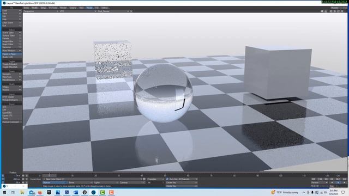This screenshot has height=196, width=349.
Task: Click the timeline frame slider handle
Action: point(50,175)
